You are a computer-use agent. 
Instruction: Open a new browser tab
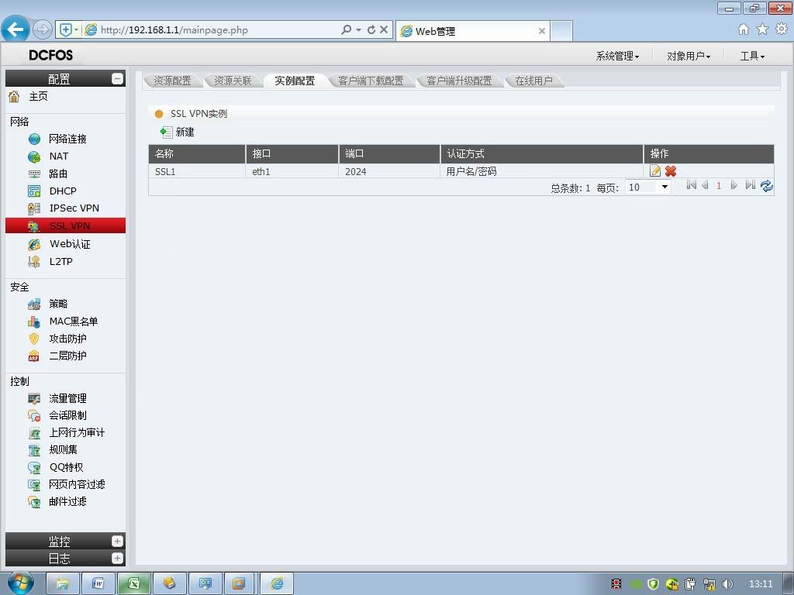[x=561, y=31]
